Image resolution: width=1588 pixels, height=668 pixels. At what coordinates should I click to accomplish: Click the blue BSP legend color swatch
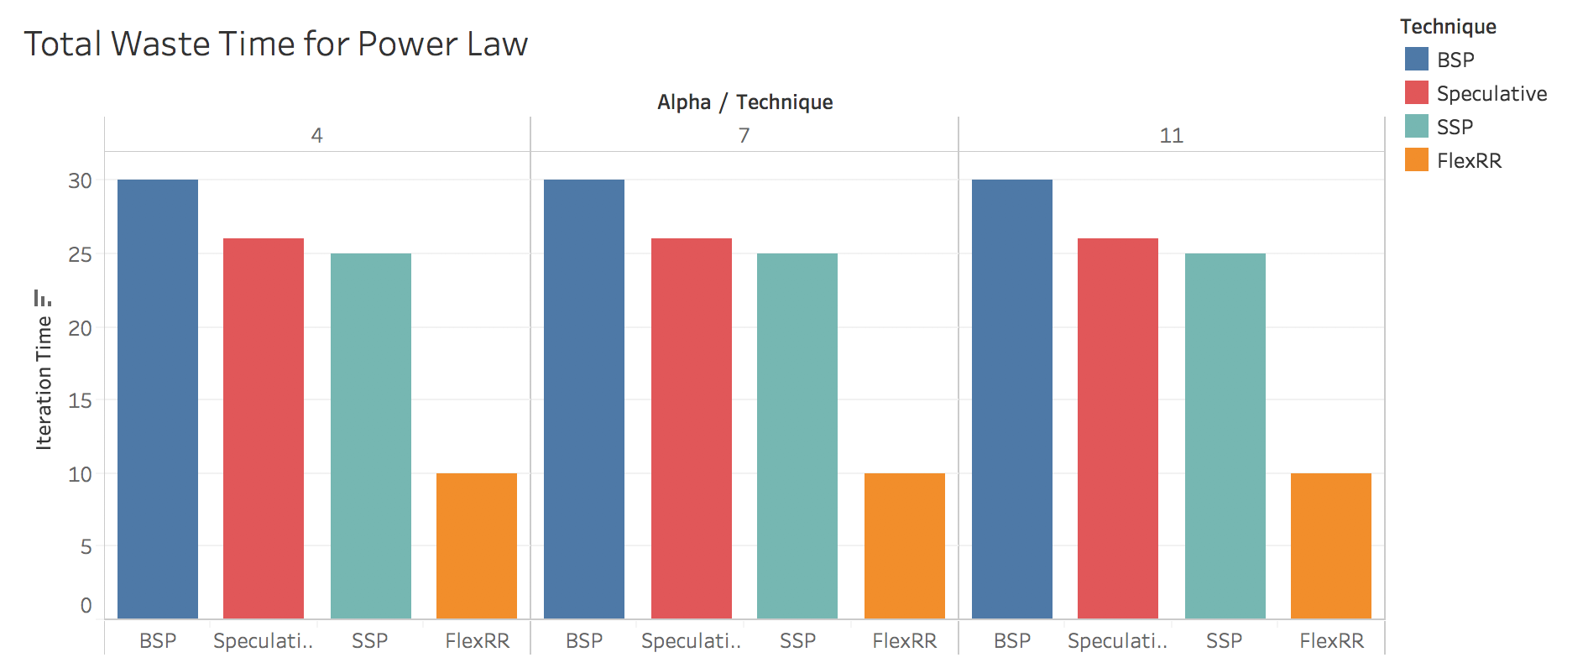[x=1416, y=60]
